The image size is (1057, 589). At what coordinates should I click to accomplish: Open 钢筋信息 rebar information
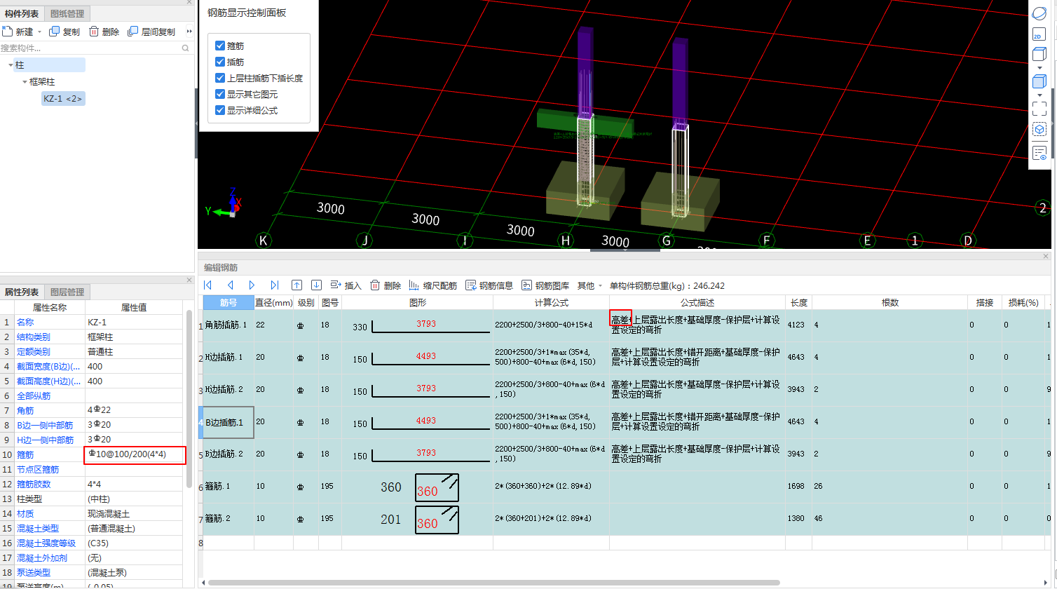coord(489,285)
